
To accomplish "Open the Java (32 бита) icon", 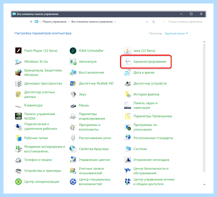I will pos(127,51).
